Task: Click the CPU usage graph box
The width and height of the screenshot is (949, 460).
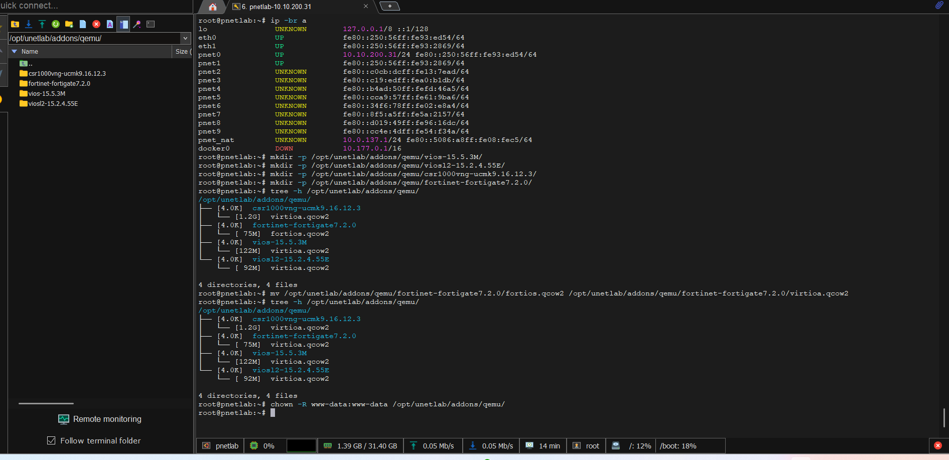Action: tap(302, 446)
